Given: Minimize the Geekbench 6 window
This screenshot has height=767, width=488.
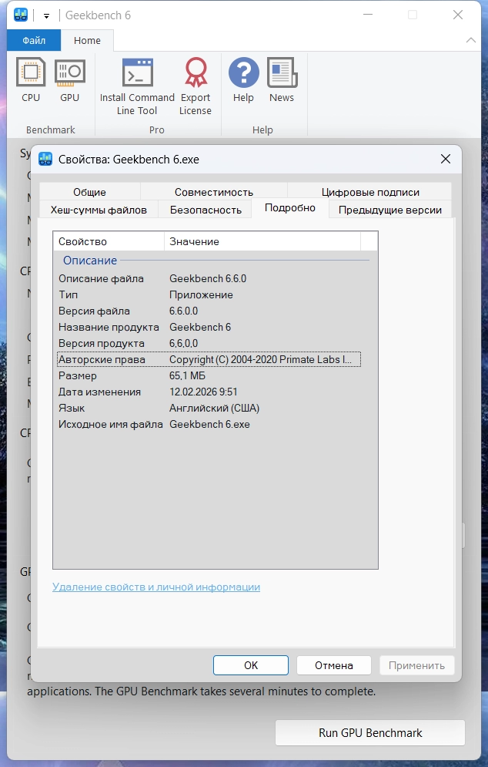Looking at the screenshot, I should pos(368,15).
